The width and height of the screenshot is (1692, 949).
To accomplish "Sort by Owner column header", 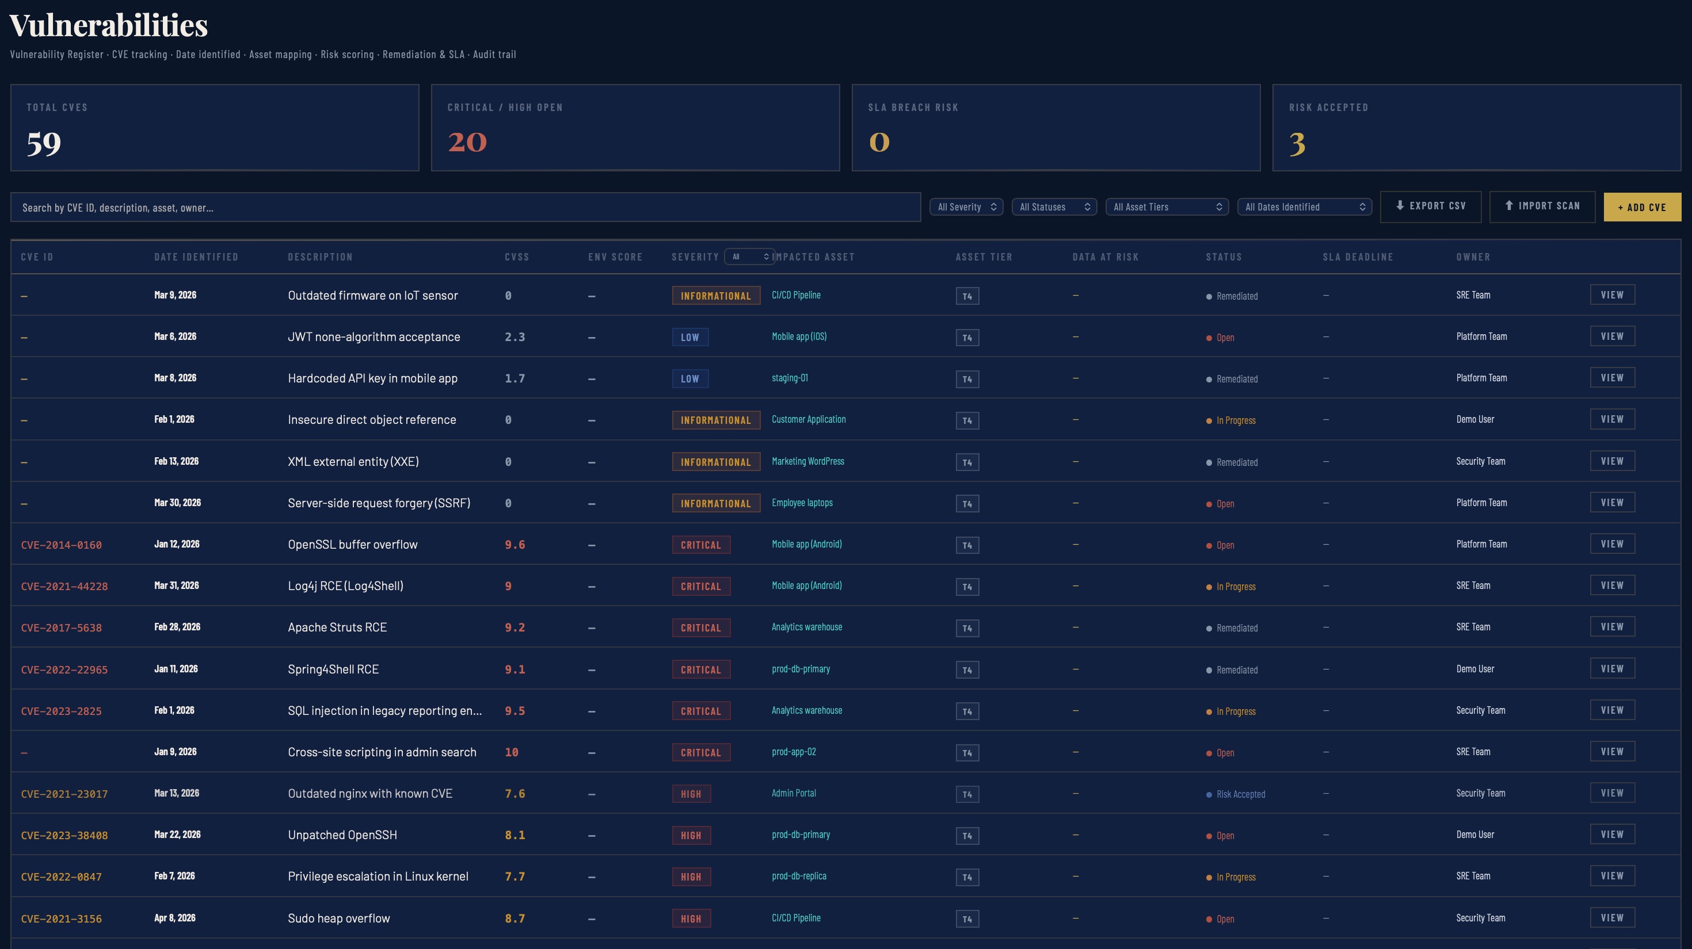I will click(x=1473, y=257).
